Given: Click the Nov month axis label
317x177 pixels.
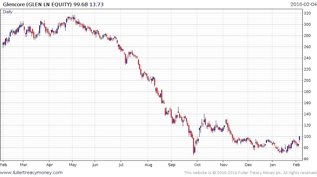Looking at the screenshot, I should [x=224, y=165].
